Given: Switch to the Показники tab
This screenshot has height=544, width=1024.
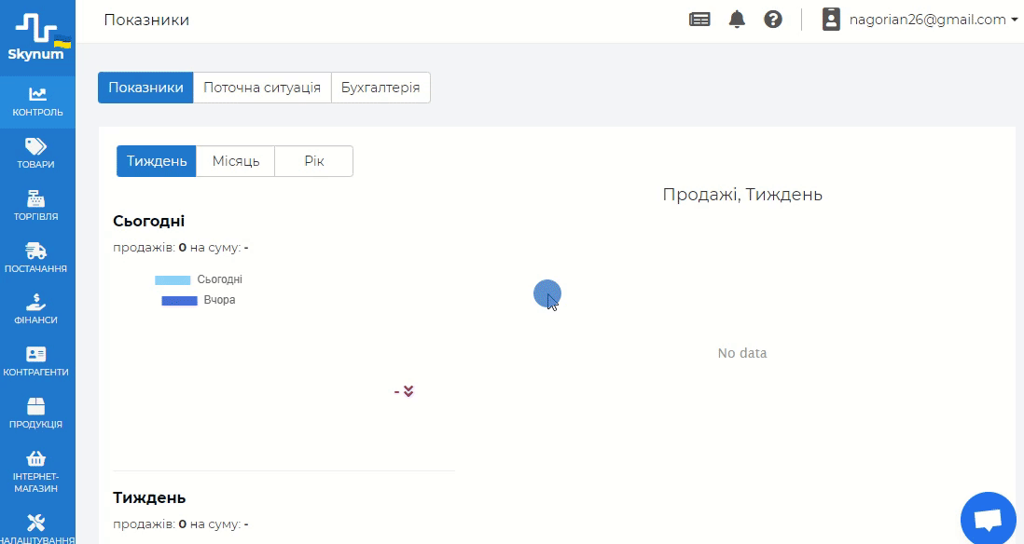Looking at the screenshot, I should click(145, 88).
